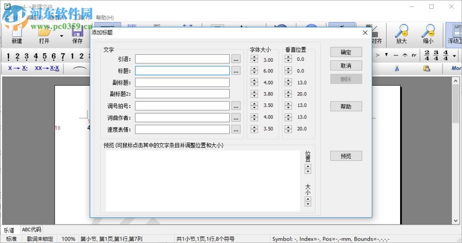The width and height of the screenshot is (462, 243).
Task: Click the 引语 text field
Action: point(182,59)
